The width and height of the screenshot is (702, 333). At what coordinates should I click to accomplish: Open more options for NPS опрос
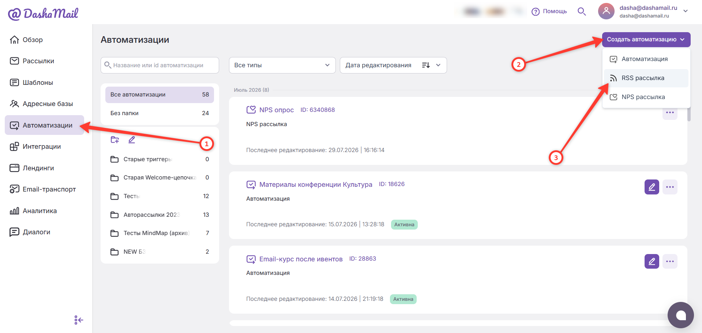point(670,113)
